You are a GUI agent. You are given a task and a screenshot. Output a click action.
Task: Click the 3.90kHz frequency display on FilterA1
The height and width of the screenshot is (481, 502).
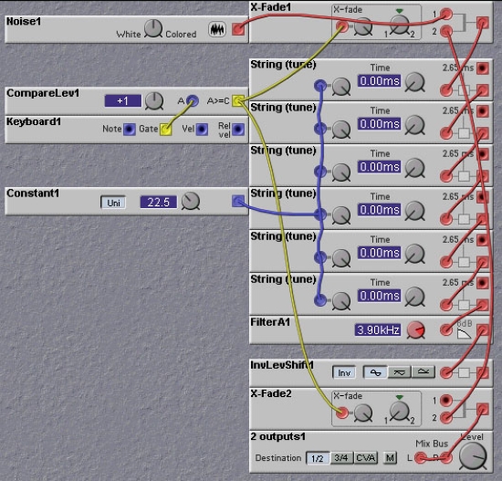click(378, 329)
